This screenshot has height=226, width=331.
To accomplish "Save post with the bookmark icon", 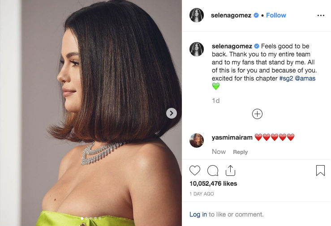I will coord(320,171).
